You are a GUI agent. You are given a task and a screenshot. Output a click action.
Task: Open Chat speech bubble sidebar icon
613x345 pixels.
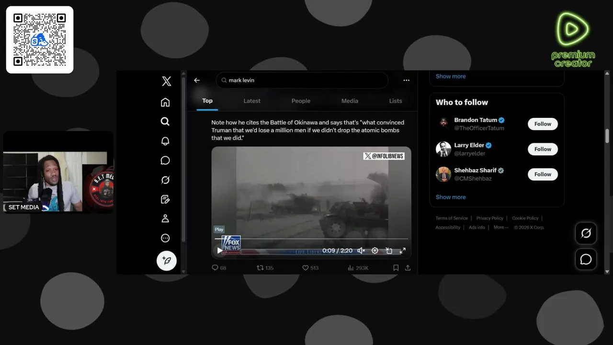(165, 161)
